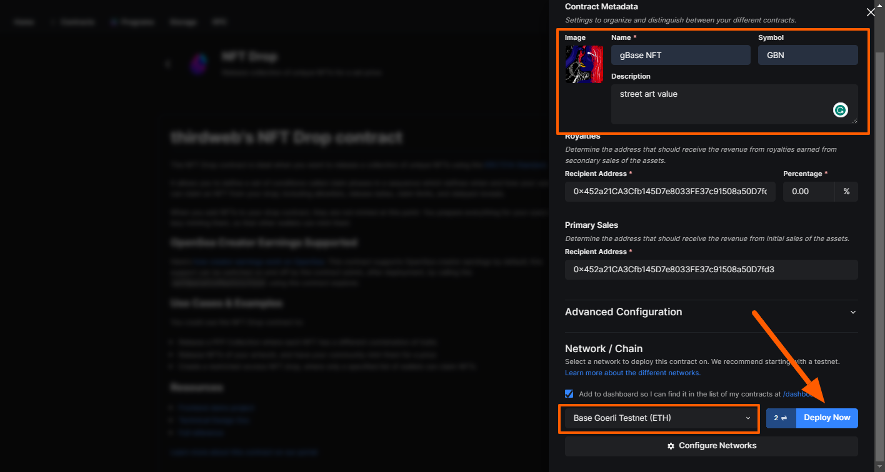
Task: Open the /dashboard link
Action: click(x=800, y=394)
